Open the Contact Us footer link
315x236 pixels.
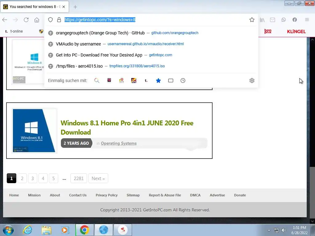78,195
